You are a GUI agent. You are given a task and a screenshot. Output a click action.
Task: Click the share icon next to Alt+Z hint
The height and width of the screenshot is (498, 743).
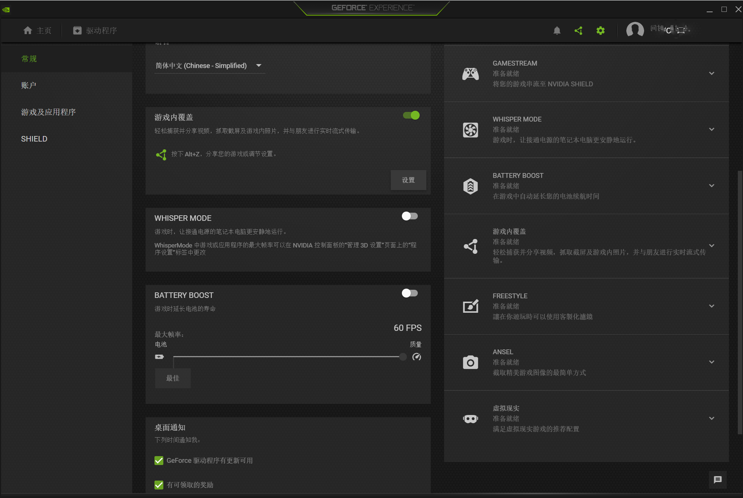point(161,155)
